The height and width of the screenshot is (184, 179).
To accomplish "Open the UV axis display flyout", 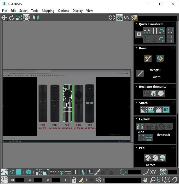I will coord(127,18).
